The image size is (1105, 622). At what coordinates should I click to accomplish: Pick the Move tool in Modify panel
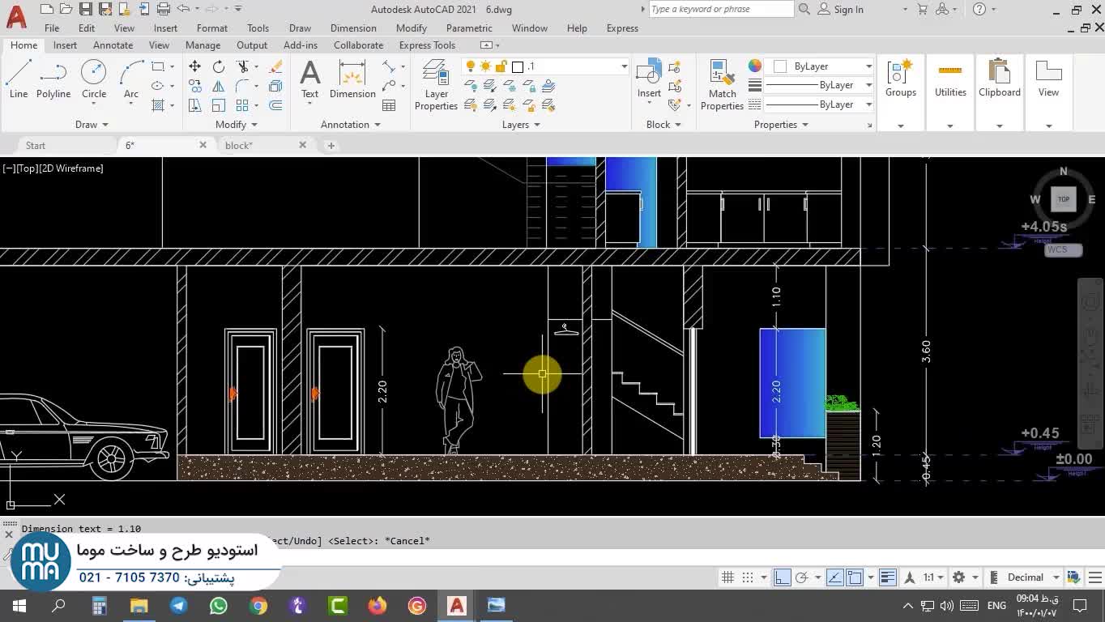194,66
